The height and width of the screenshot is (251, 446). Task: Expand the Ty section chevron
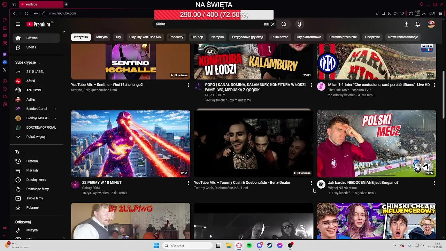pyautogui.click(x=23, y=152)
